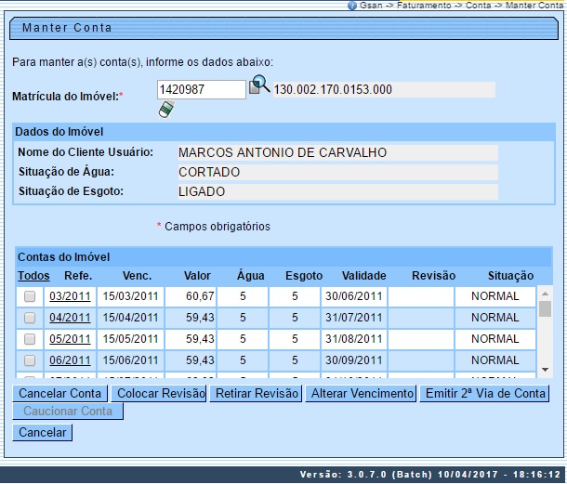Click the bottom Cancelar button
The image size is (567, 484).
click(43, 432)
